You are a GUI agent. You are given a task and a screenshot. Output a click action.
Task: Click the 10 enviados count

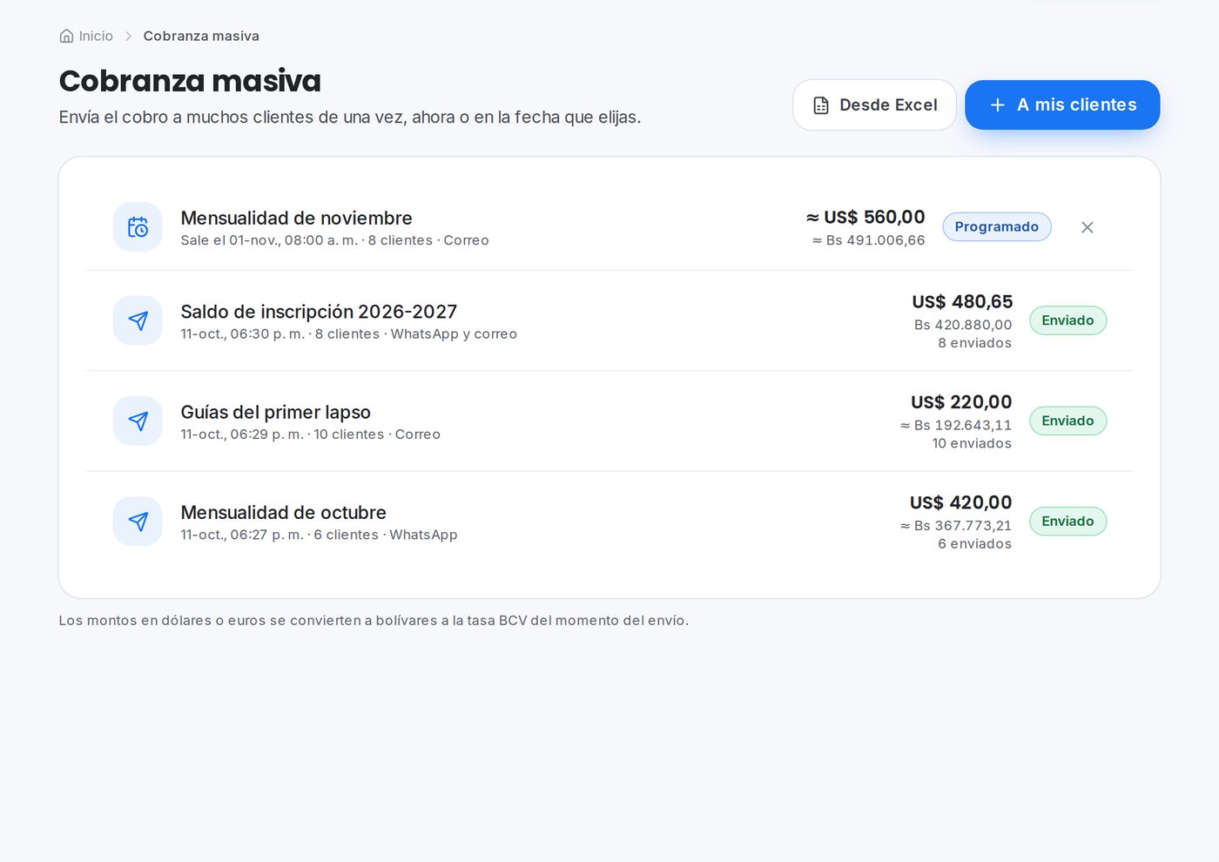coord(972,444)
